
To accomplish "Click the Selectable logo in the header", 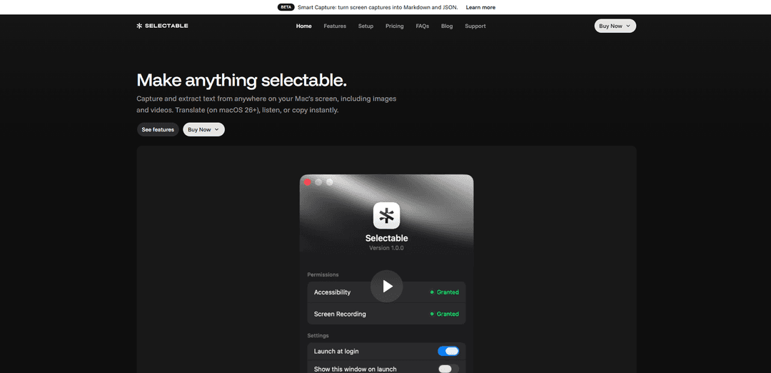I will (x=162, y=26).
